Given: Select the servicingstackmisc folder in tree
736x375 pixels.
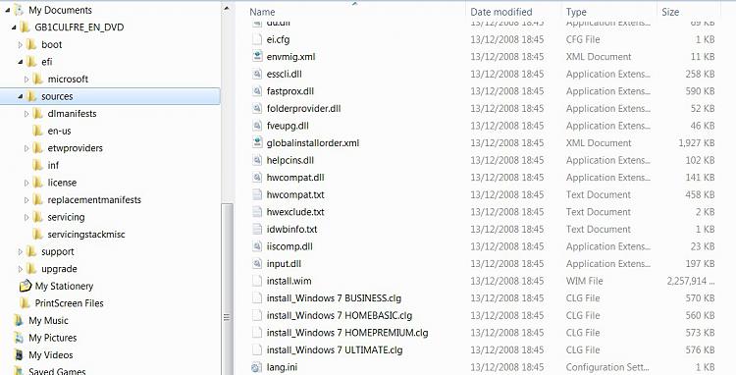Looking at the screenshot, I should [x=86, y=235].
